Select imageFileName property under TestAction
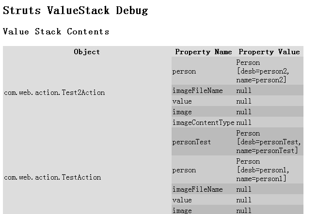334x214 pixels. click(x=197, y=189)
